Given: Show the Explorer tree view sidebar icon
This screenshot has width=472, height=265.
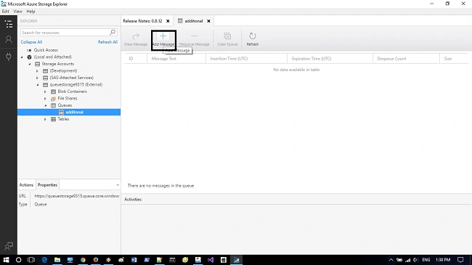Looking at the screenshot, I should [9, 24].
